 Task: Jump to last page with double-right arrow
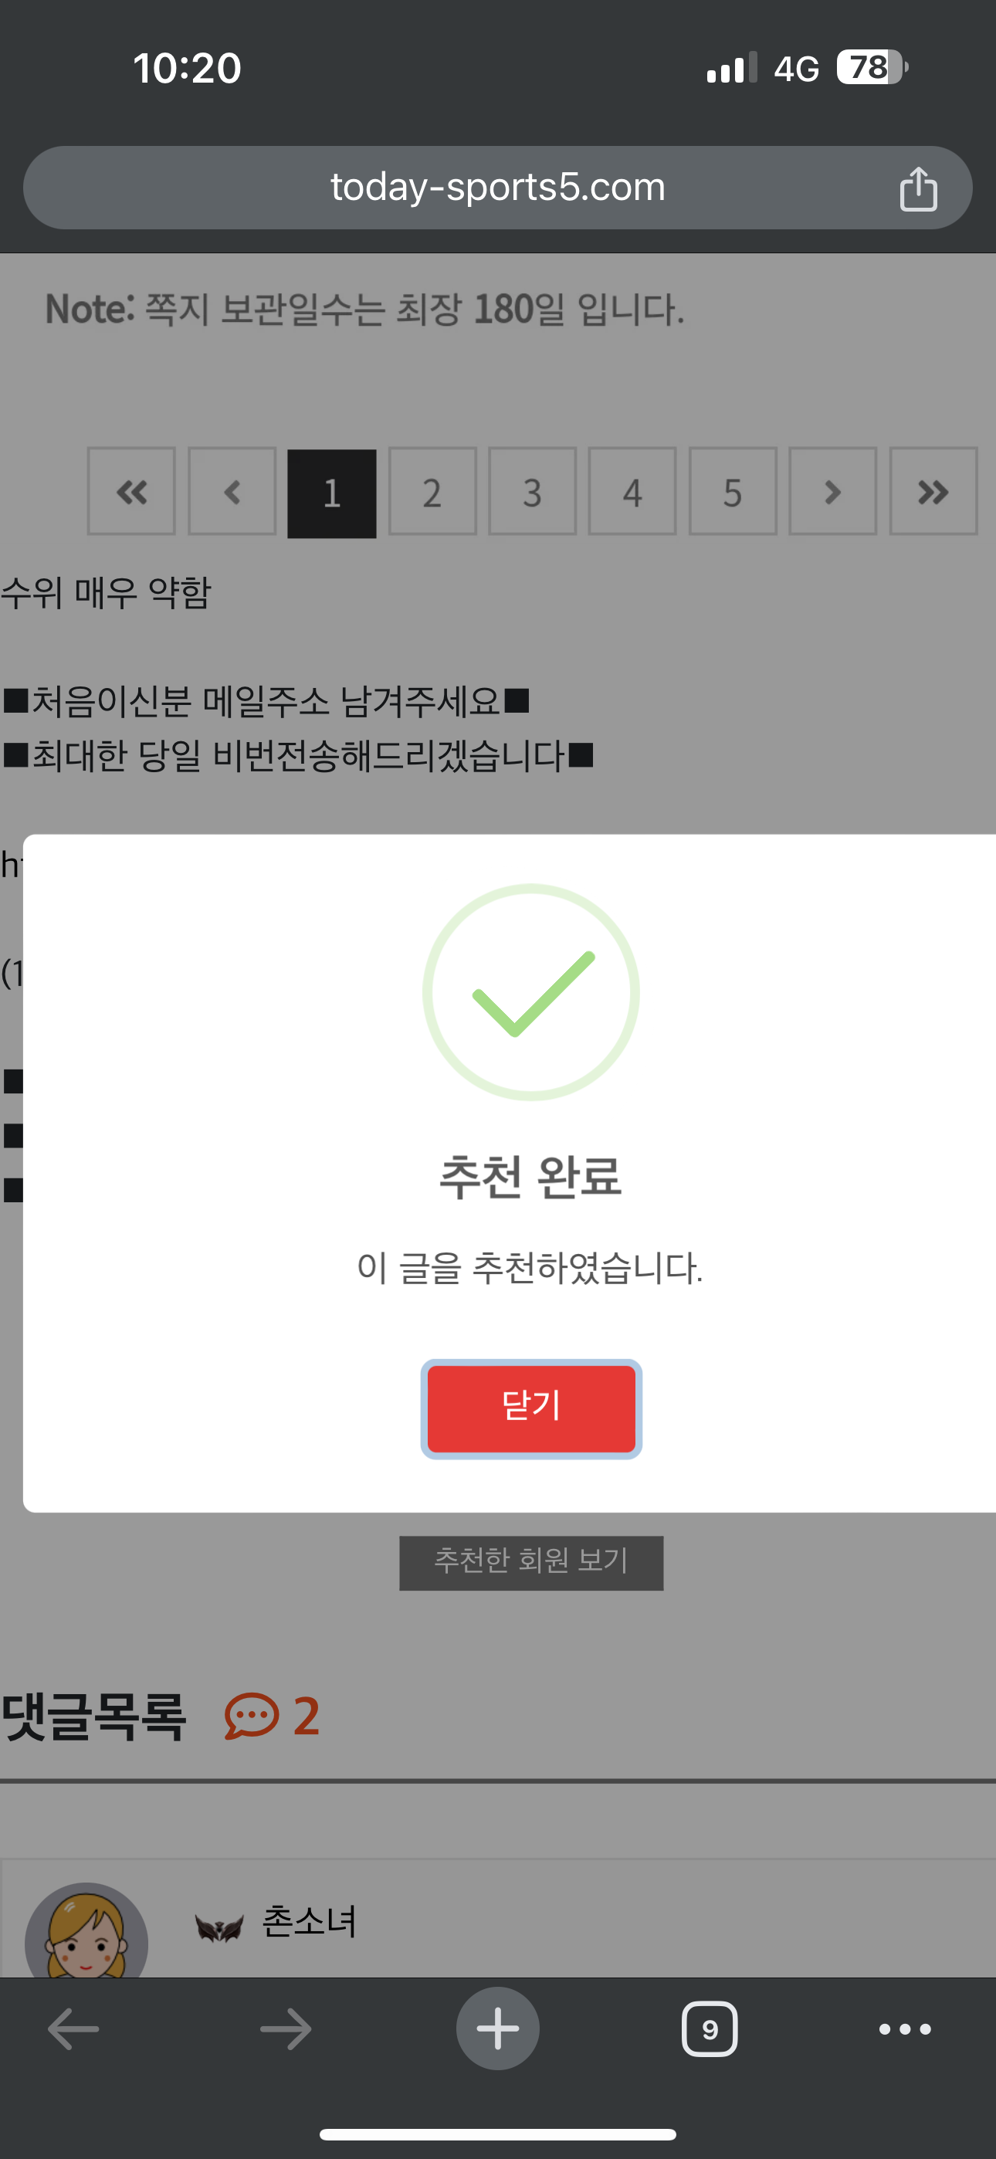[933, 492]
